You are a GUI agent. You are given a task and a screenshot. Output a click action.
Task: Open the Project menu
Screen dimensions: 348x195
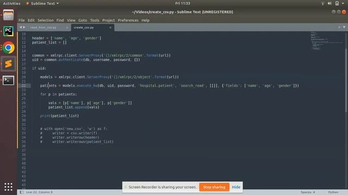coord(108,20)
